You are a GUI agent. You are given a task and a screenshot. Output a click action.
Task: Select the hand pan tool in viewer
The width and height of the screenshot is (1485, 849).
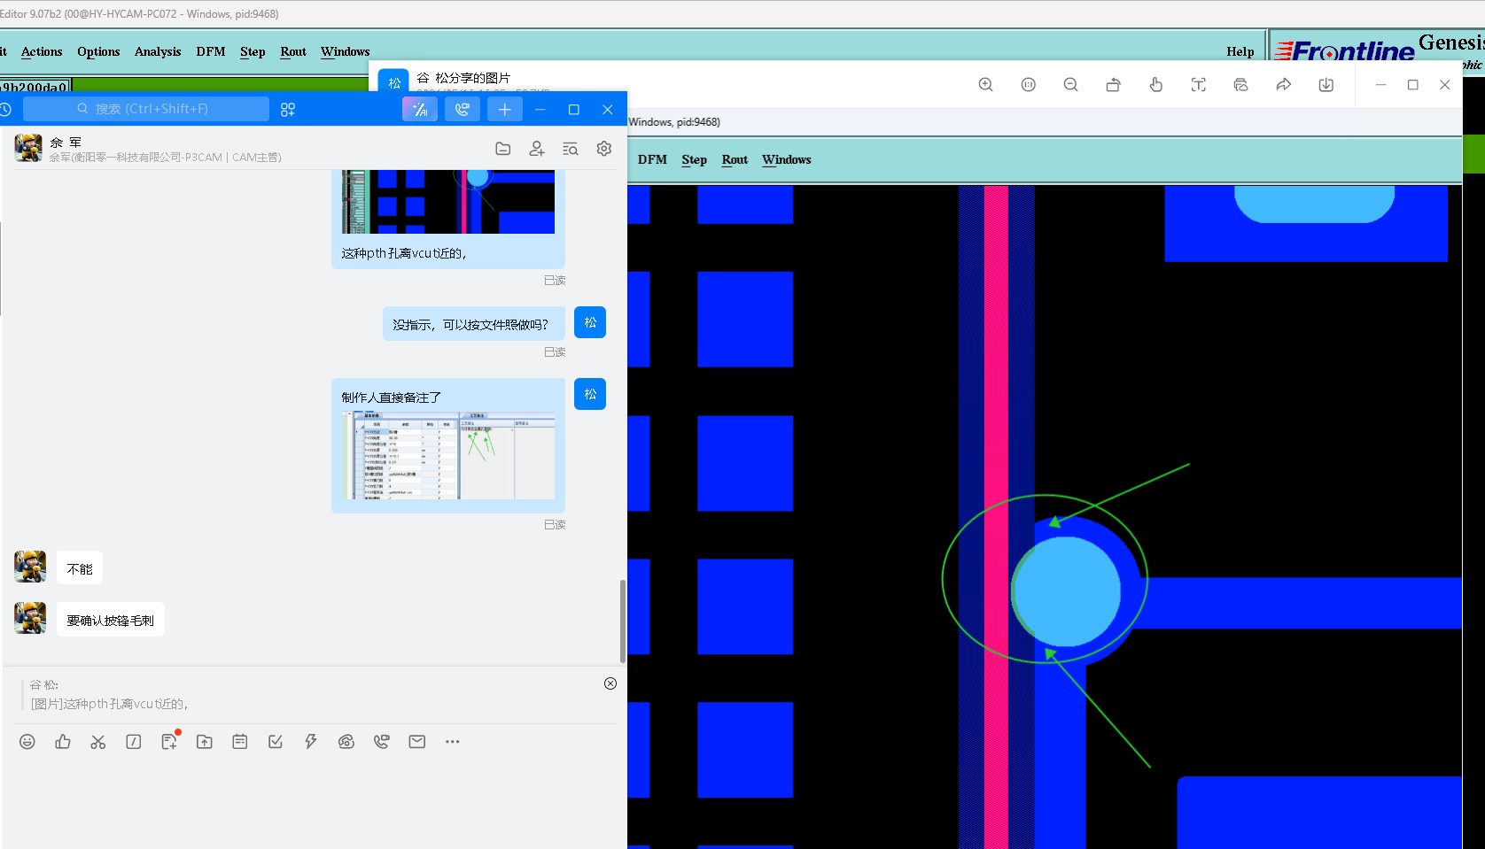[1155, 85]
